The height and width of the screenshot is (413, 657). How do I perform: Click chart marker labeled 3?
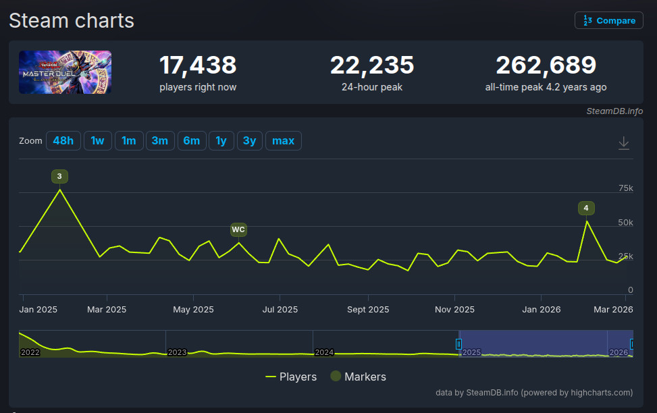coord(59,176)
